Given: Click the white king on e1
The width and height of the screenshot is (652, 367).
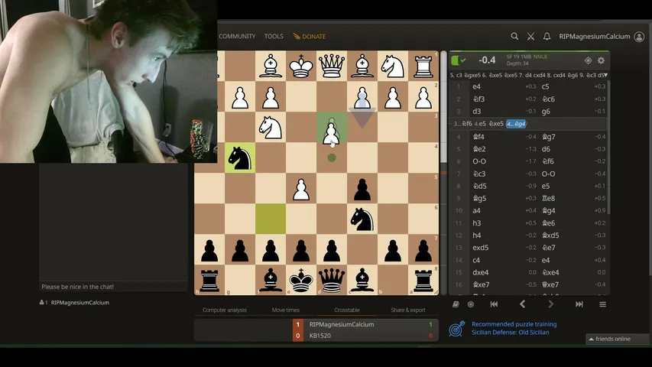Looking at the screenshot, I should [301, 66].
